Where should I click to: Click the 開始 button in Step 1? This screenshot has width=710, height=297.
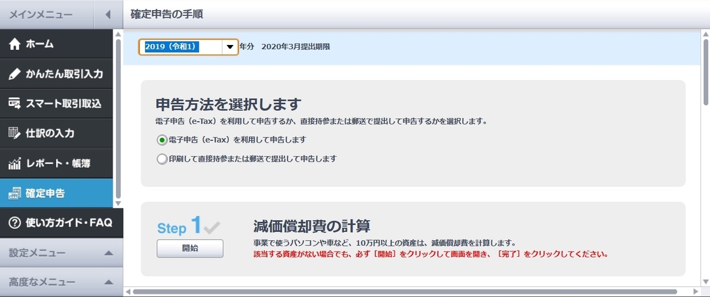coord(190,248)
